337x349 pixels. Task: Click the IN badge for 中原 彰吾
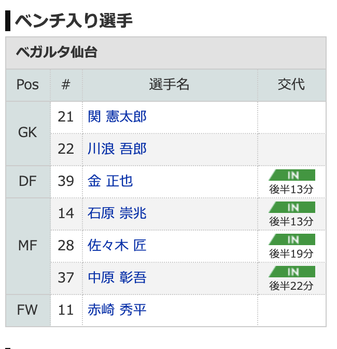click(x=292, y=272)
